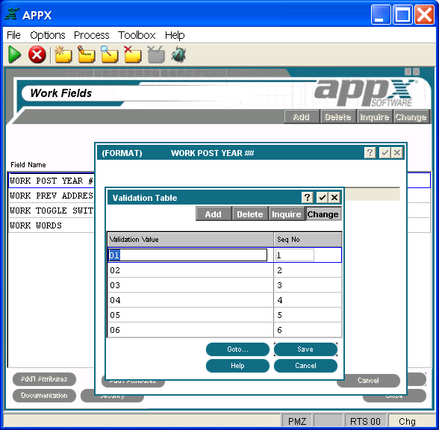Open the Toolbox menu
The height and width of the screenshot is (430, 439).
tap(137, 35)
